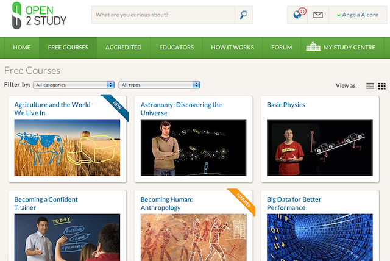Open the Angela Alcorn account menu
Viewport: 390px width, 261px height.
tap(358, 15)
